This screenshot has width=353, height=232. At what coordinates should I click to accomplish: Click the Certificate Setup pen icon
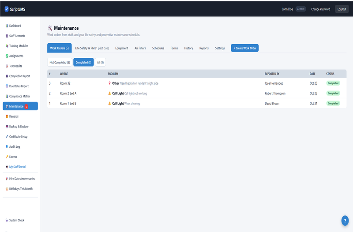(7, 137)
